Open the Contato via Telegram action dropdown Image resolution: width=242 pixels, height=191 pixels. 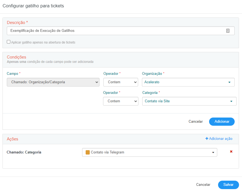(150, 152)
